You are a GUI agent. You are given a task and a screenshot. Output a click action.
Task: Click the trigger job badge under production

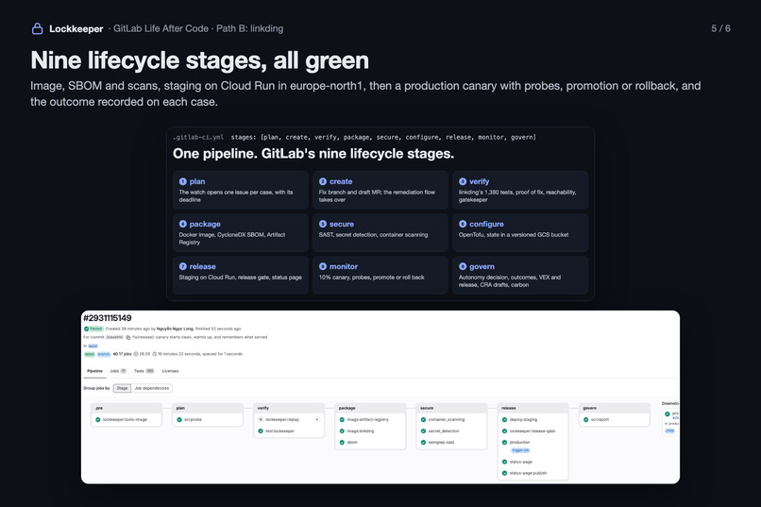coord(520,450)
